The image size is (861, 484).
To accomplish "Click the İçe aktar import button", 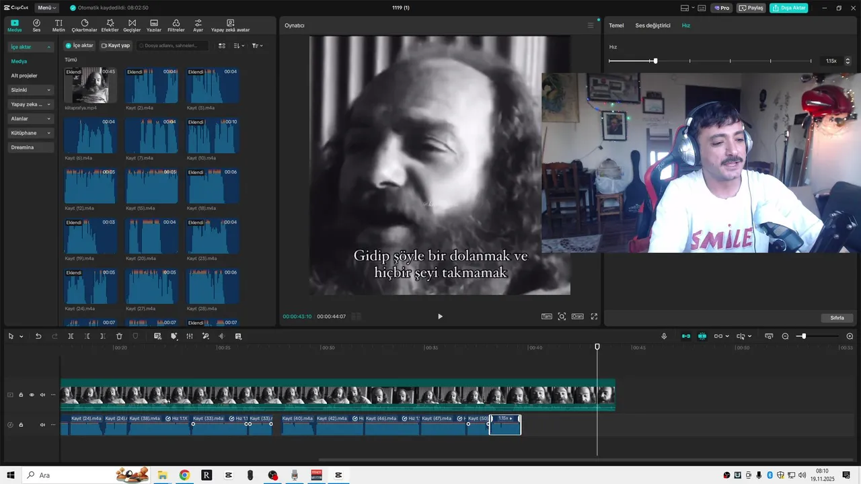I will coord(79,46).
